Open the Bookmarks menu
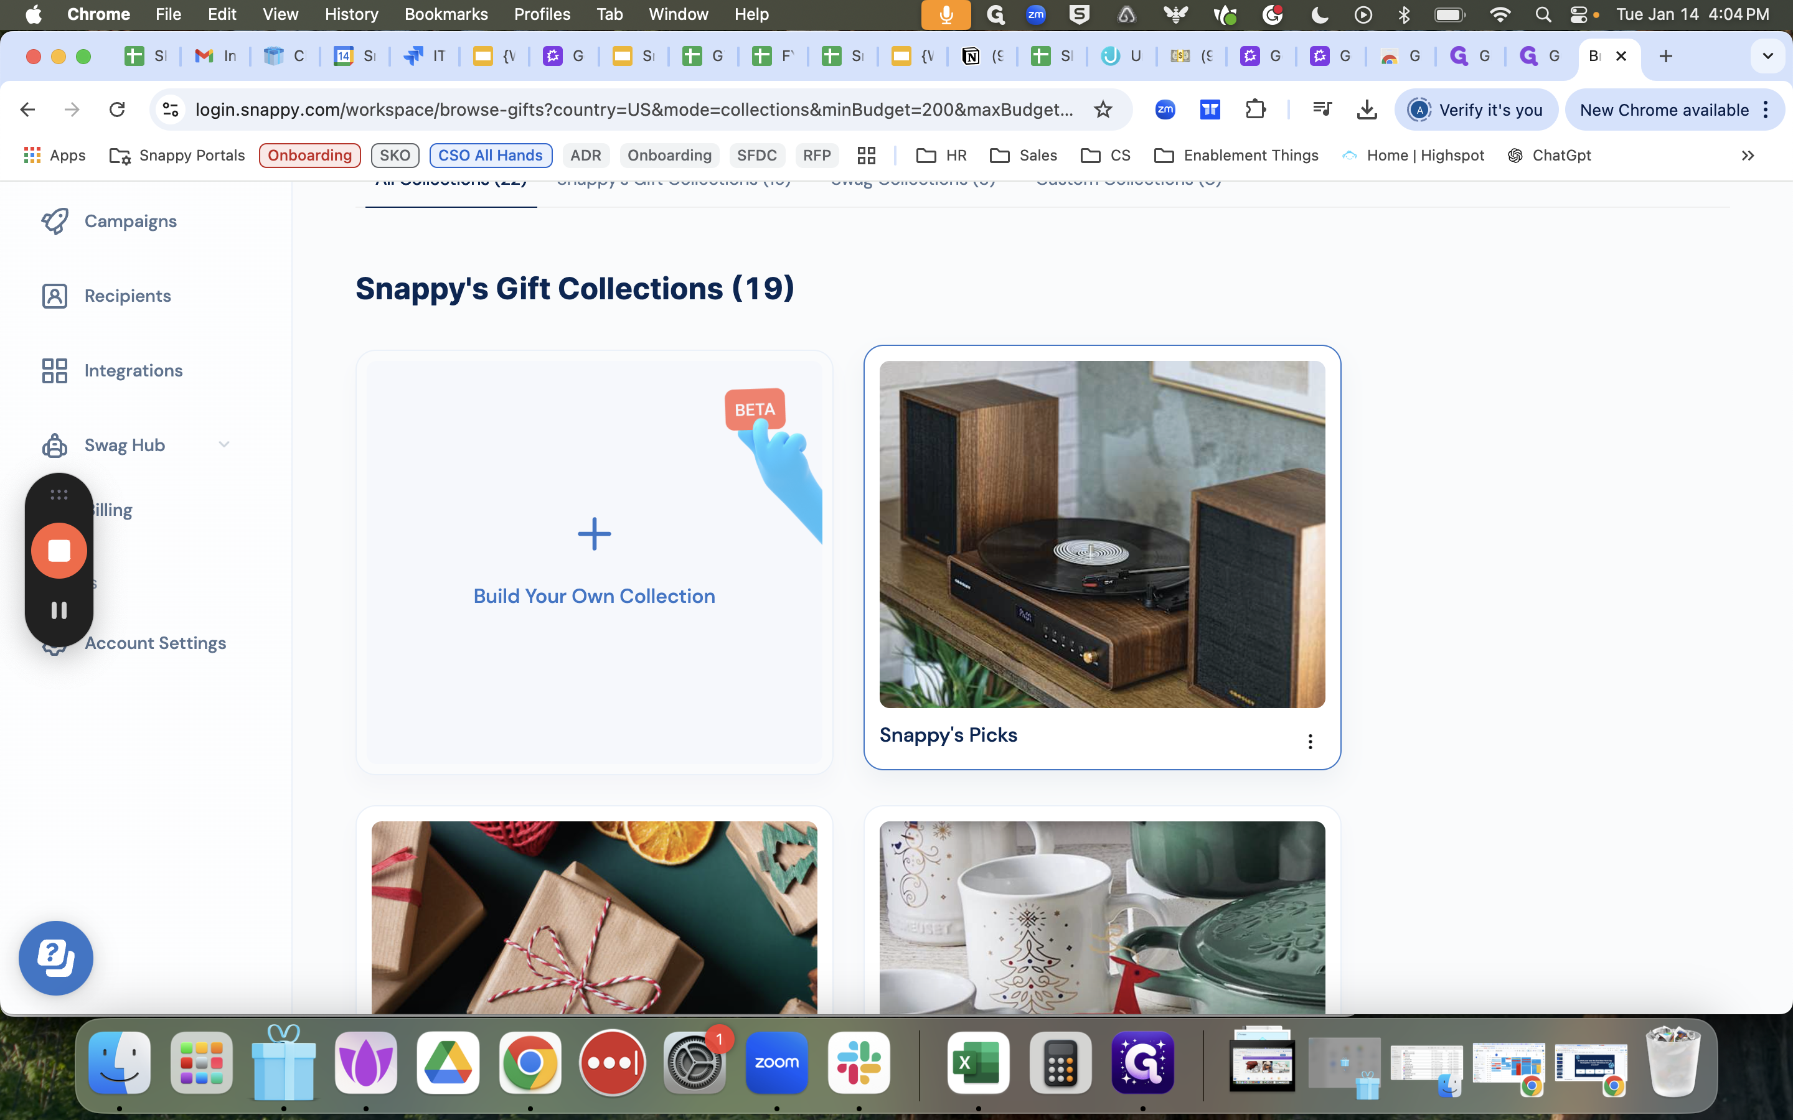Screen dimensions: 1793x1120 click(x=446, y=14)
